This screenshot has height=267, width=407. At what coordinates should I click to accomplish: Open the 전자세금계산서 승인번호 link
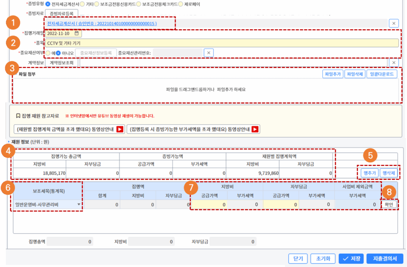[102, 23]
